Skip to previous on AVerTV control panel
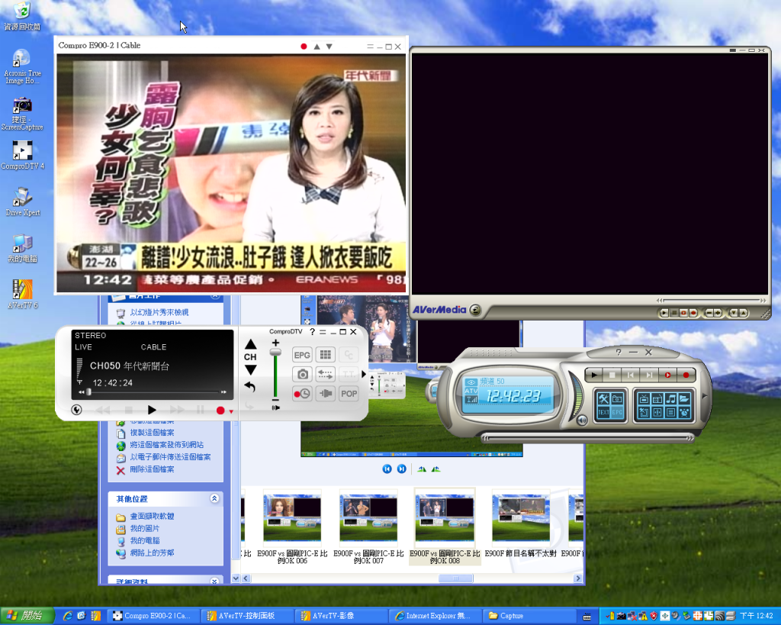This screenshot has height=625, width=781. (x=631, y=375)
